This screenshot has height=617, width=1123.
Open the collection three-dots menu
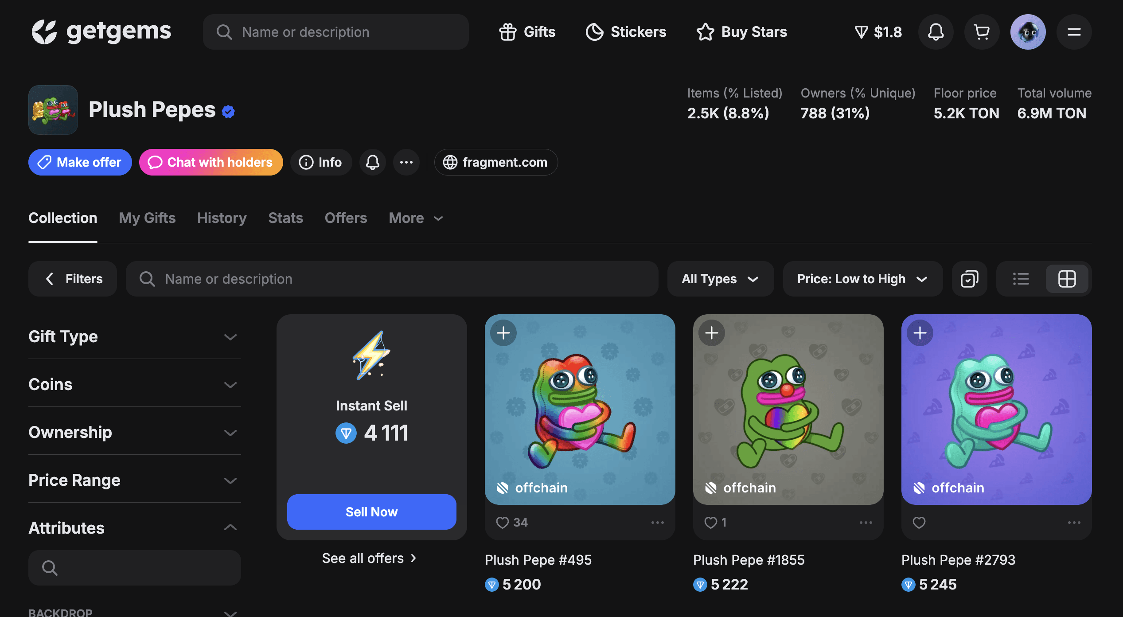[406, 162]
